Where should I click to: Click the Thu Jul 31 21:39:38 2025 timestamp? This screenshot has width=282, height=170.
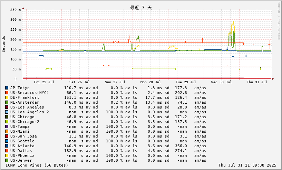coord(247,165)
